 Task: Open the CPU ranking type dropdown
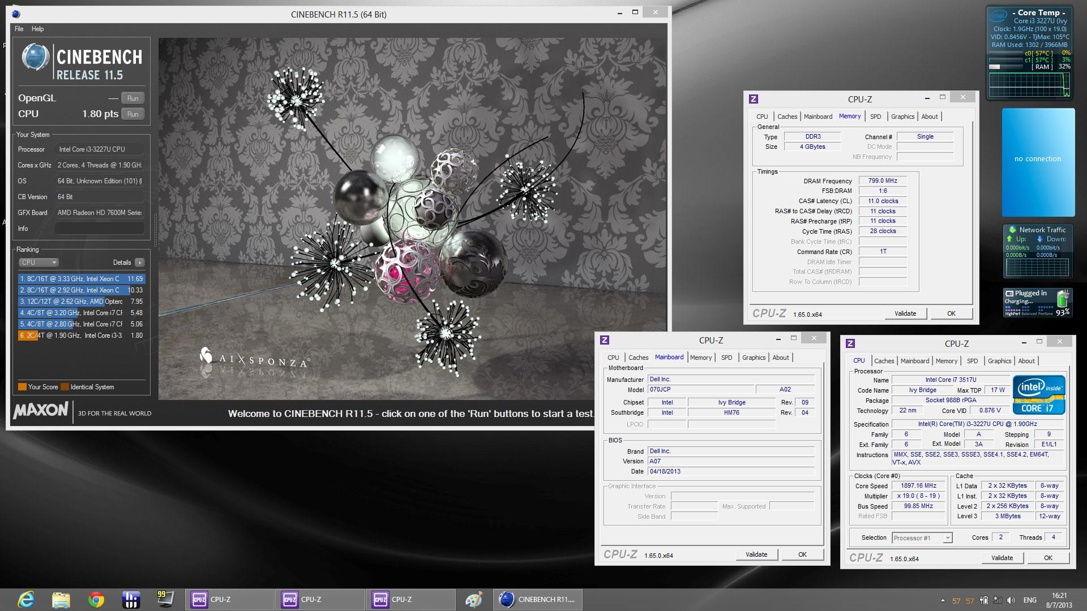38,263
